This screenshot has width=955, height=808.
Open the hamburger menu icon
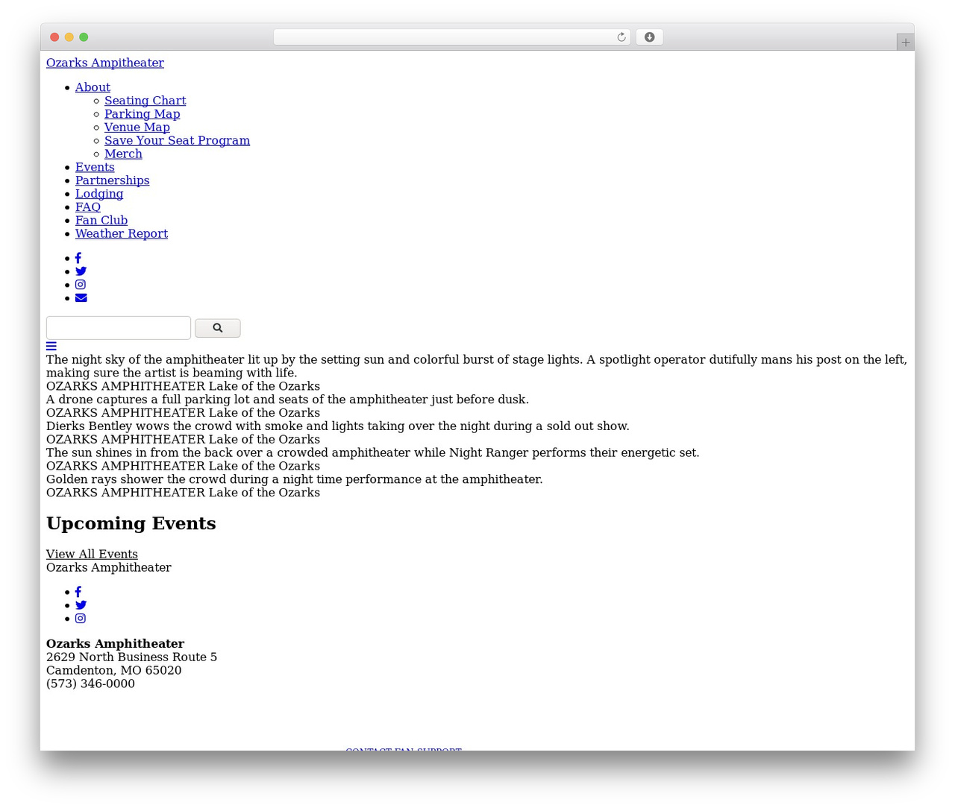51,346
